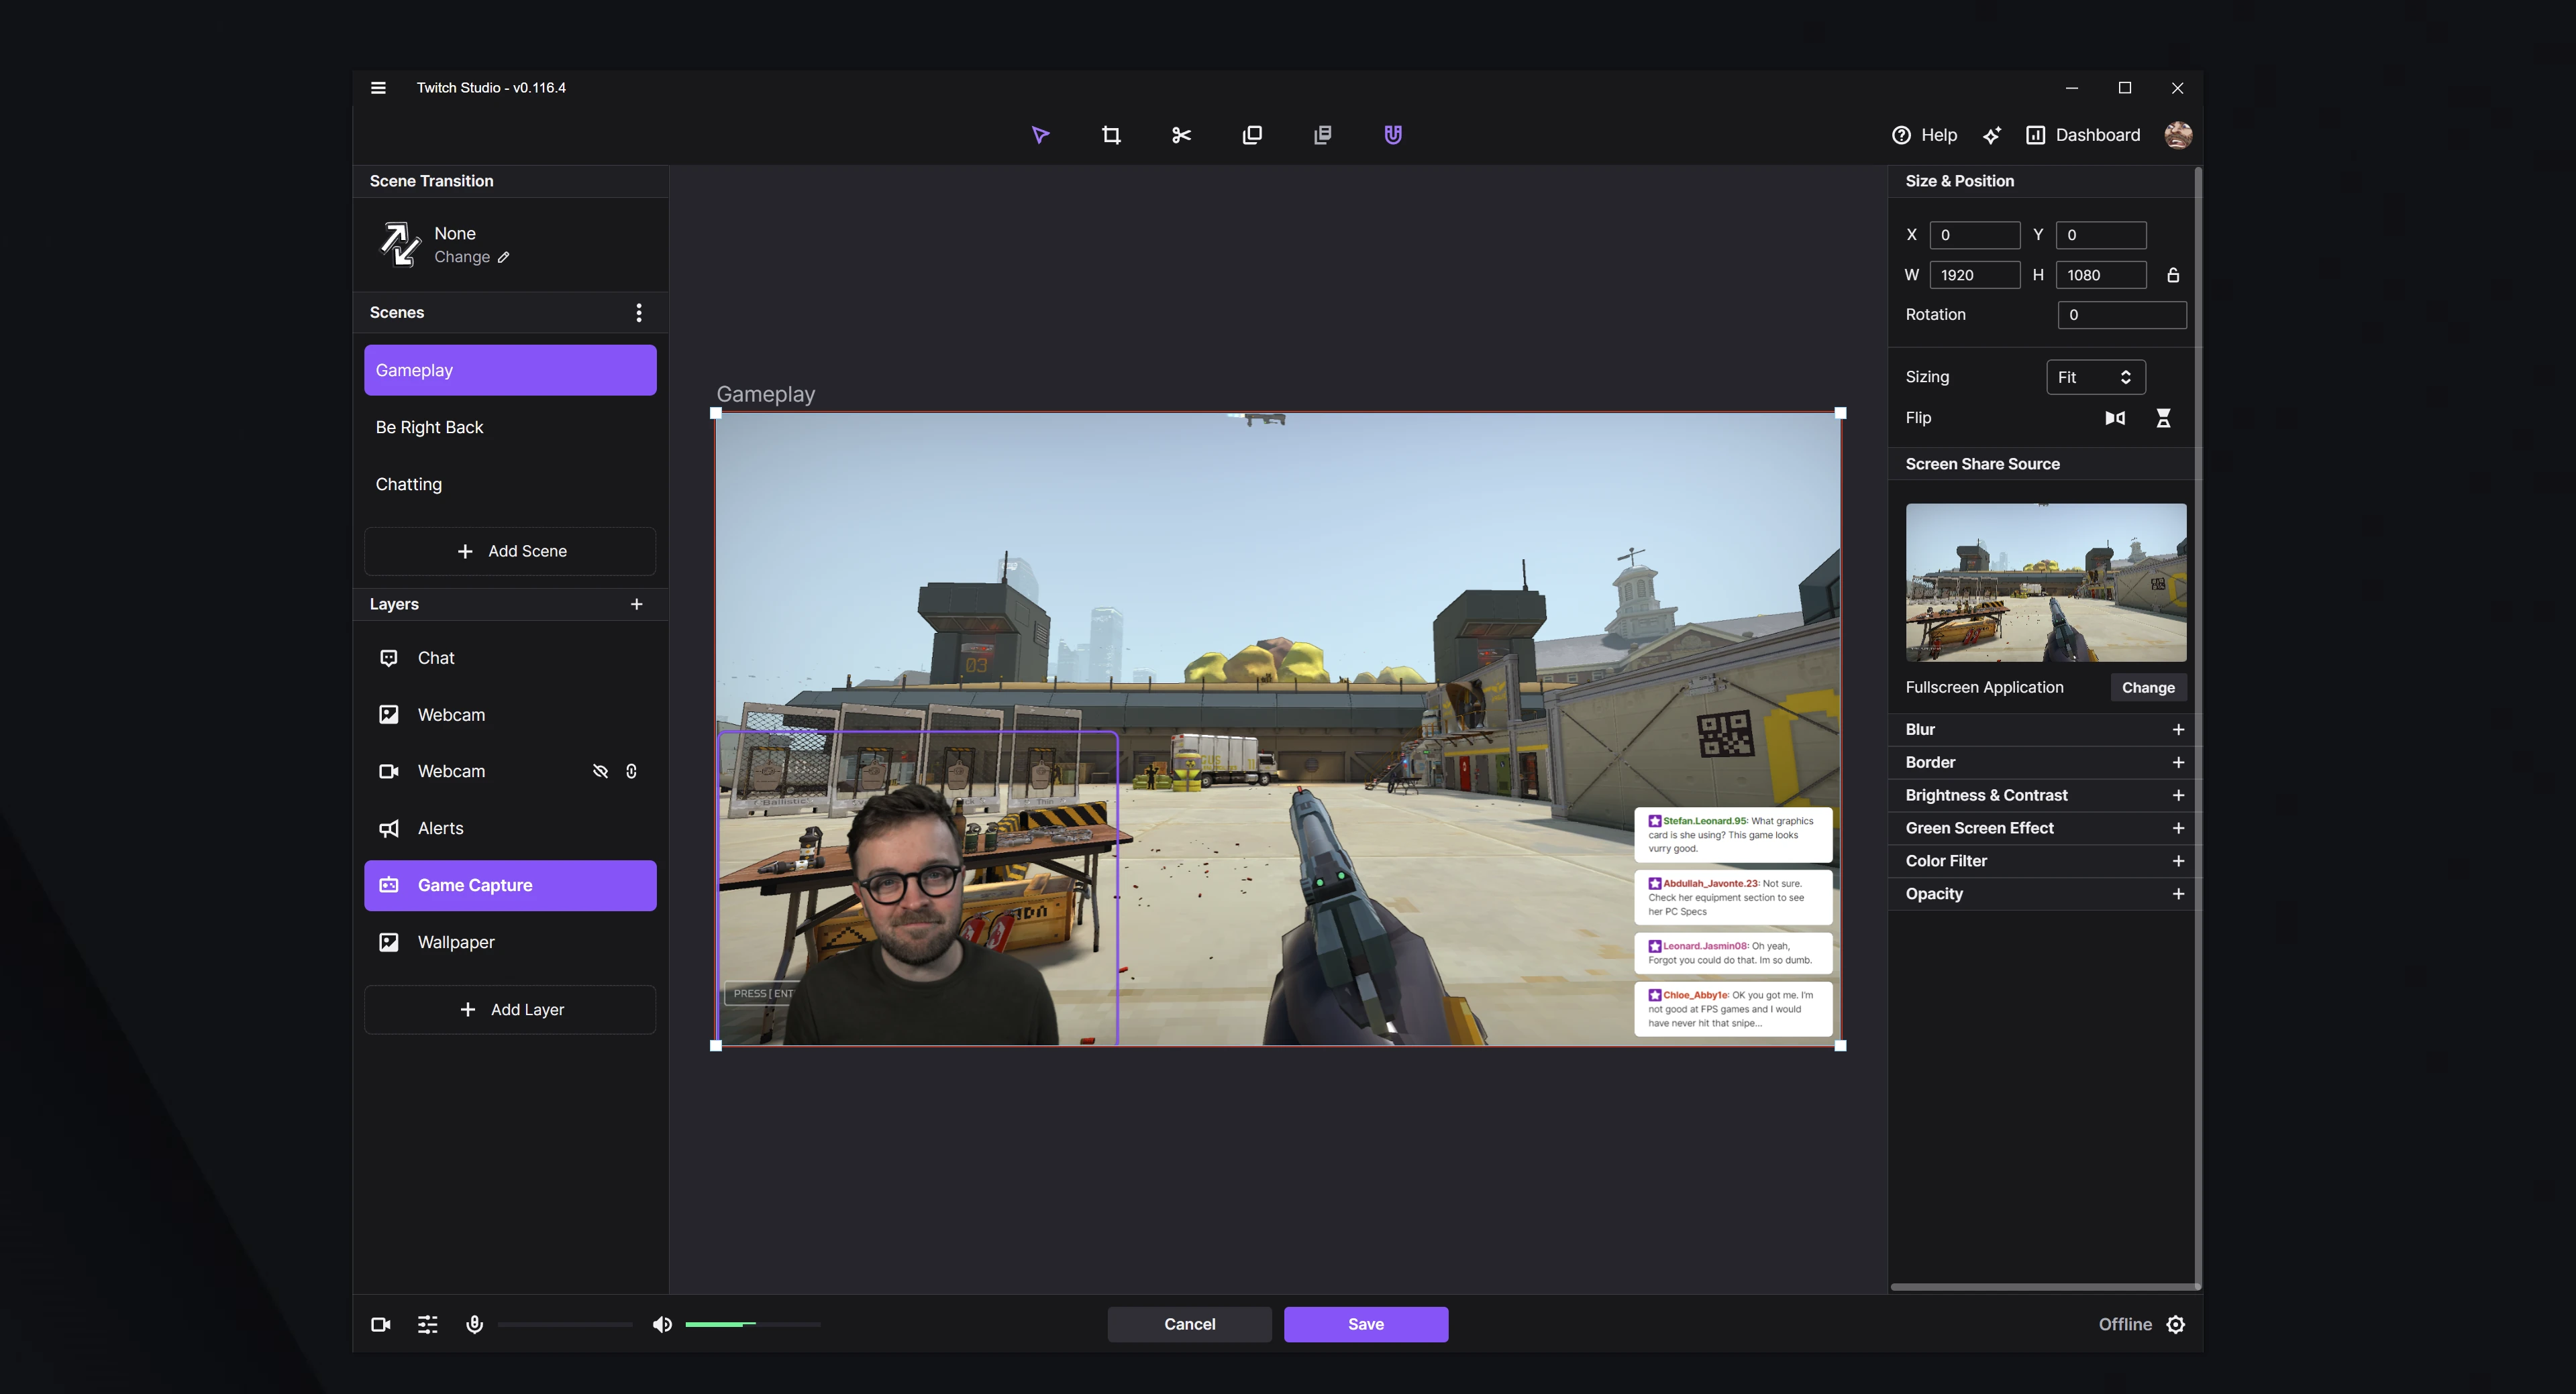Toggle the microphone on the Webcam layer

click(631, 770)
